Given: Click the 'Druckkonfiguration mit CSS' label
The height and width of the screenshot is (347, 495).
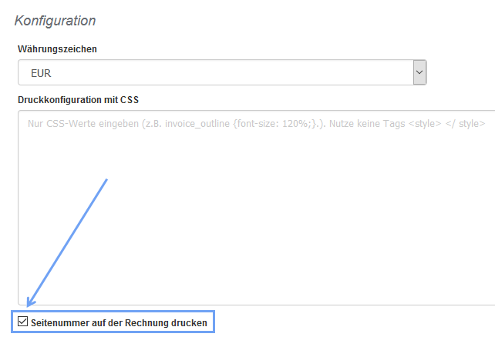Looking at the screenshot, I should [78, 99].
